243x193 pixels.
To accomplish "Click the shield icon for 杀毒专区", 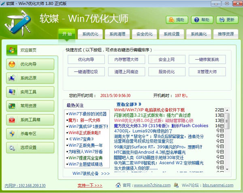I will 12,134.
